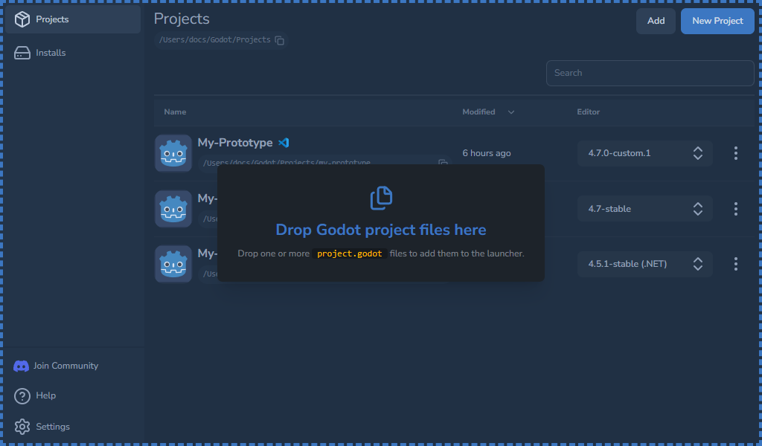The image size is (762, 446).
Task: Copy the /Users/docs/Godot/Projects path
Action: (x=280, y=40)
